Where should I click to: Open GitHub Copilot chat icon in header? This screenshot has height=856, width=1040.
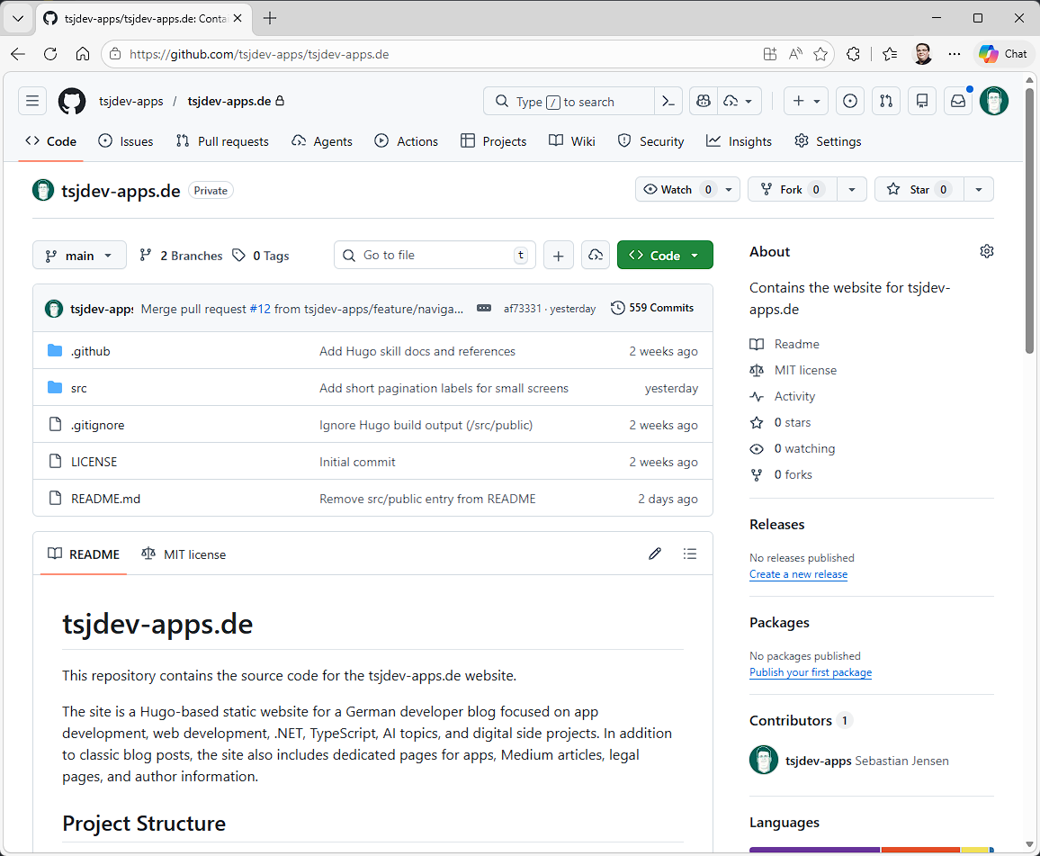[704, 102]
